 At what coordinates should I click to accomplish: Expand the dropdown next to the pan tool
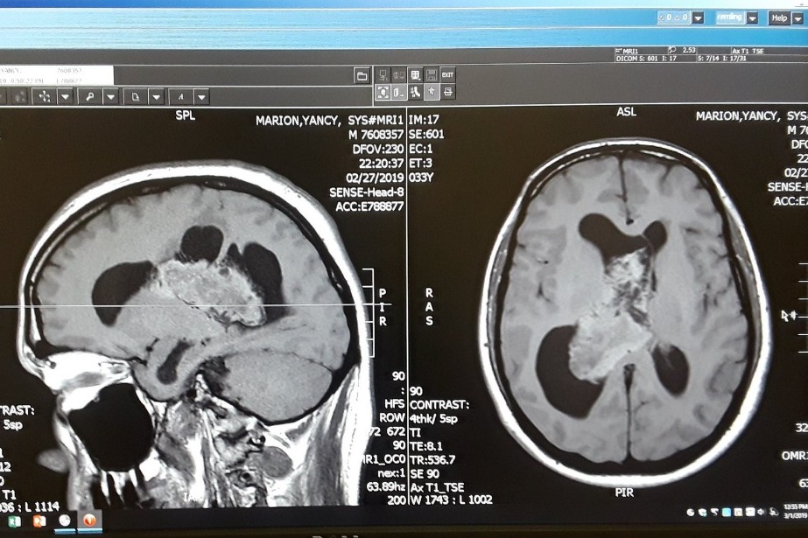tap(64, 97)
